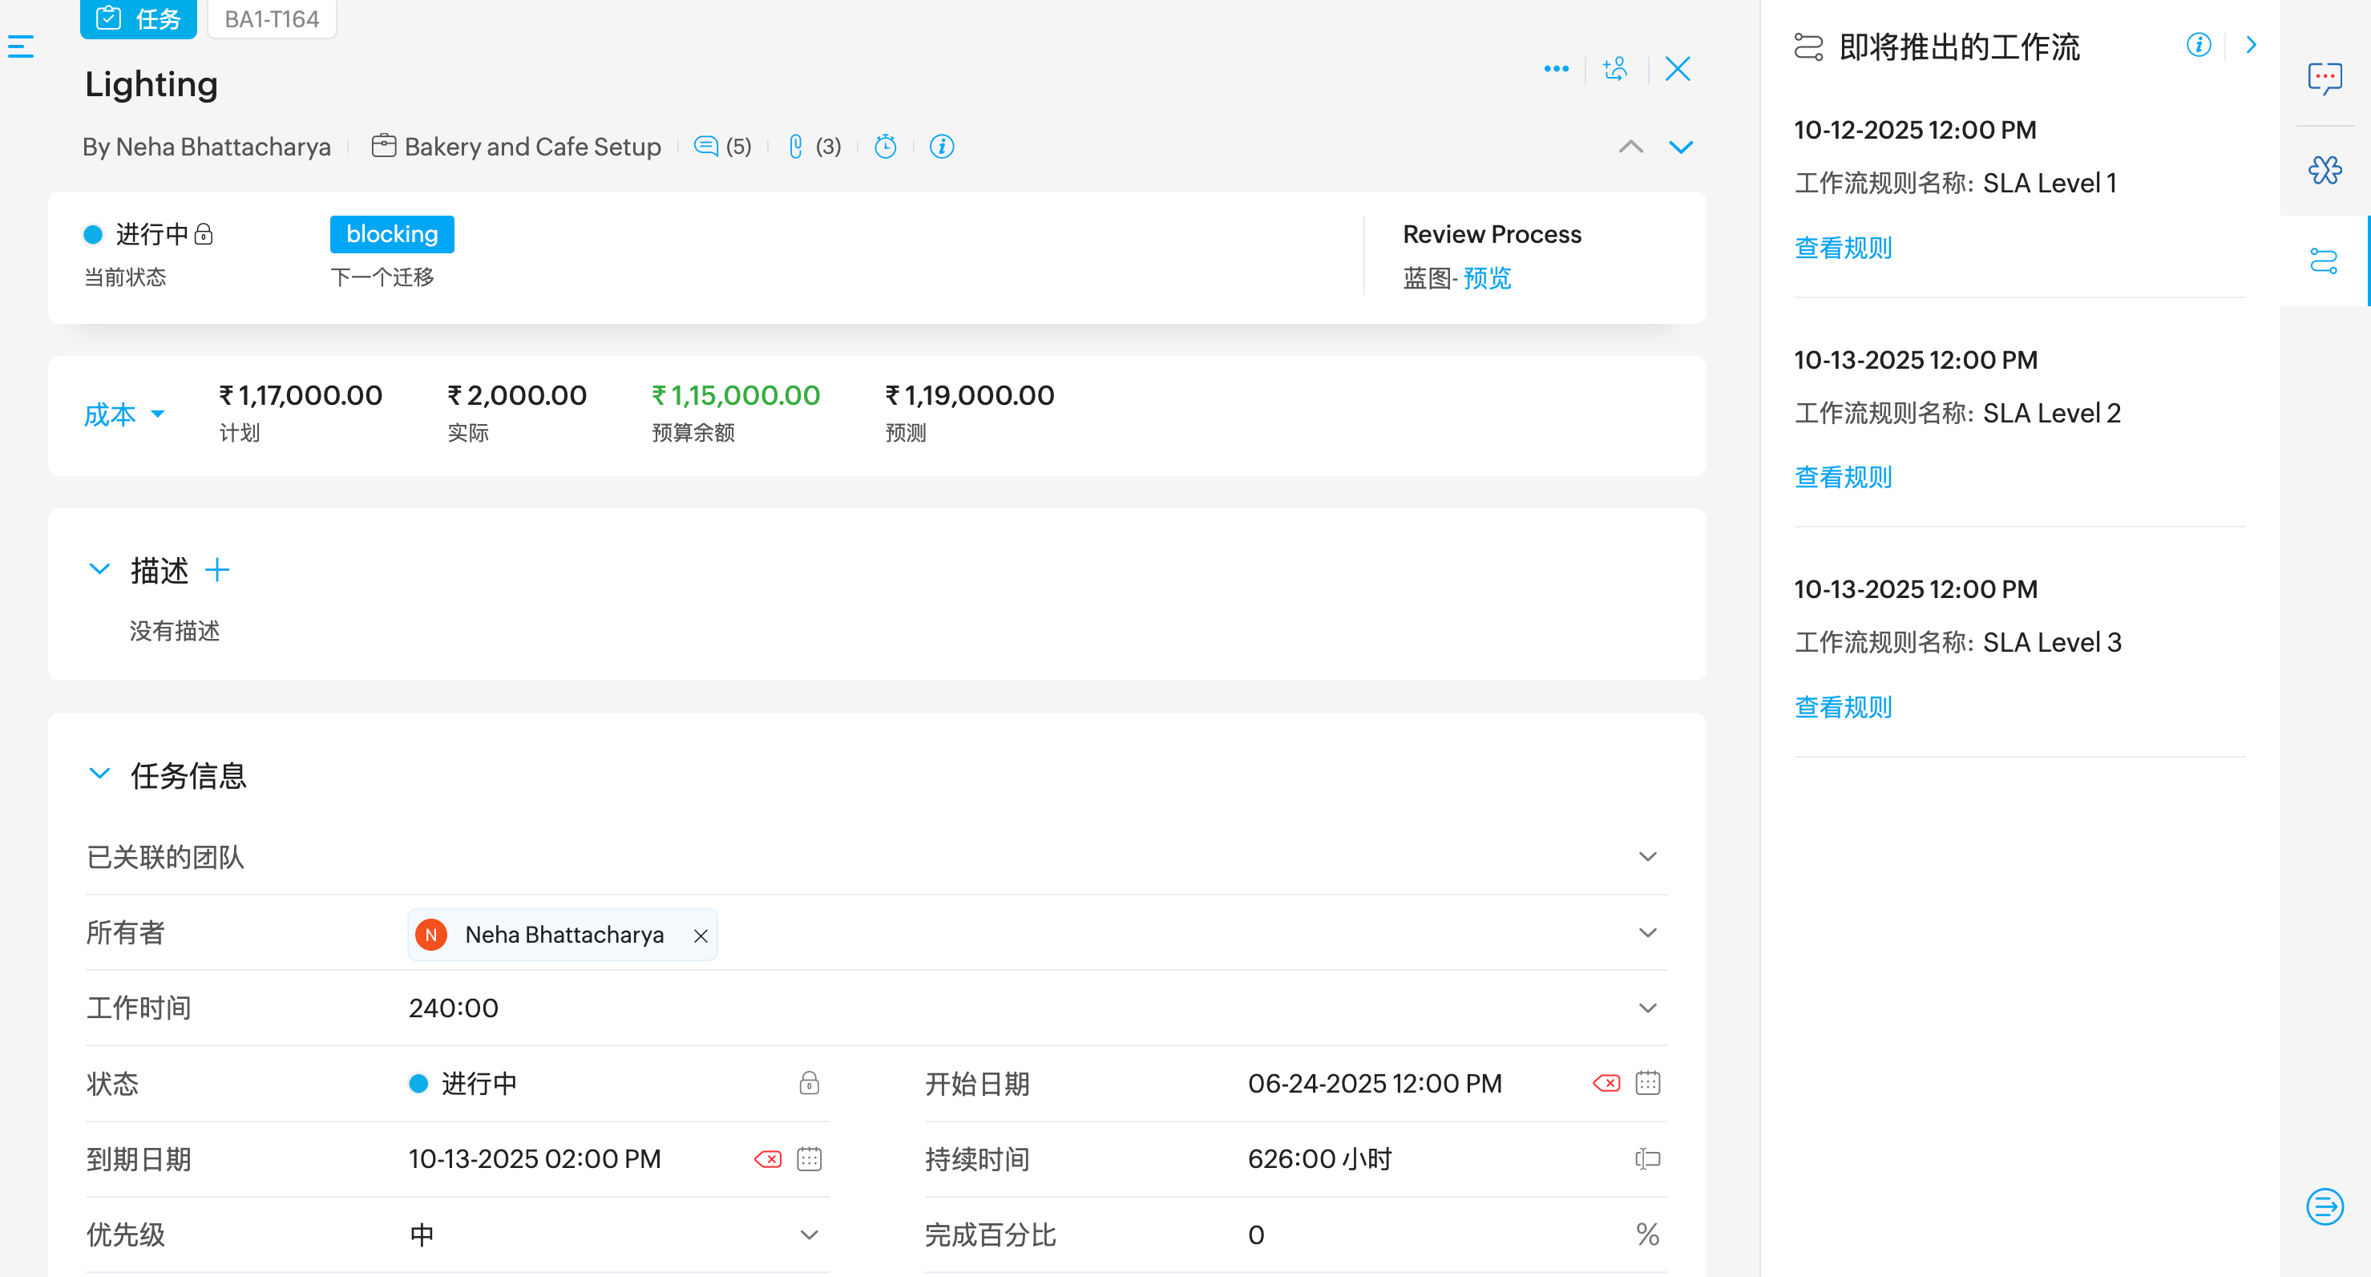
Task: Switch to the 任务 tab
Action: point(138,18)
